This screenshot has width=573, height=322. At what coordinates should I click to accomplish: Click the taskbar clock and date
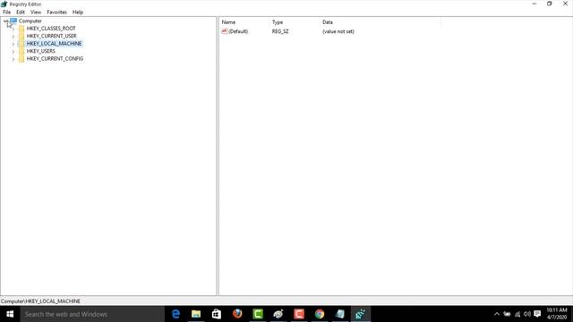tap(557, 314)
